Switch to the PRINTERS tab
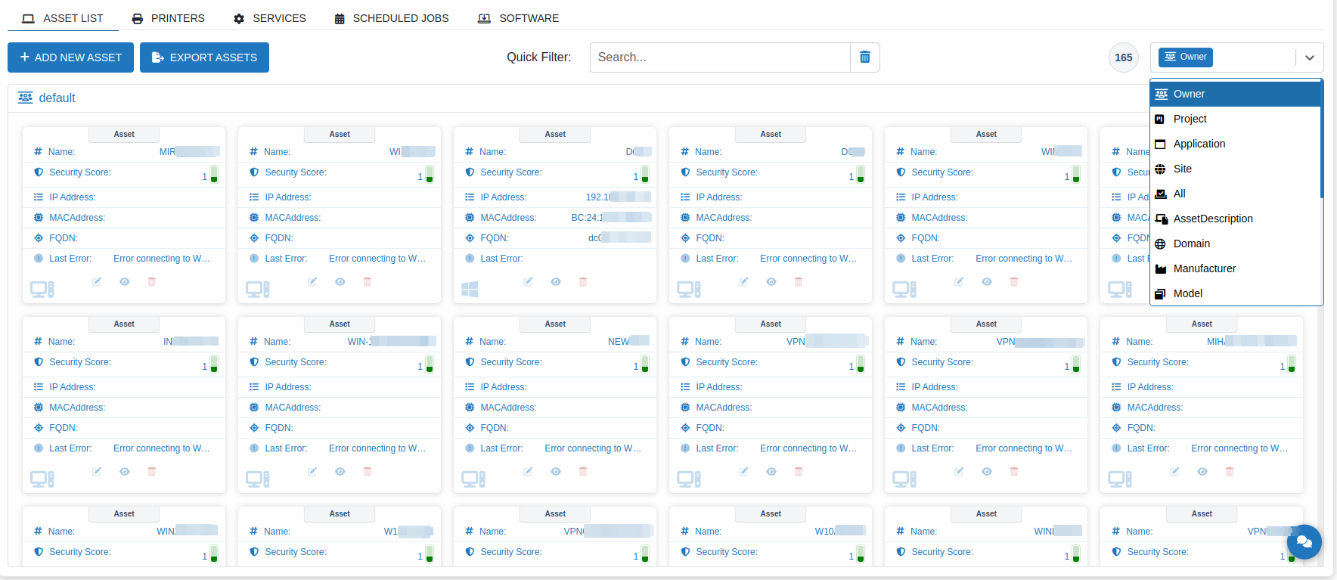Viewport: 1337px width, 580px height. 168,18
